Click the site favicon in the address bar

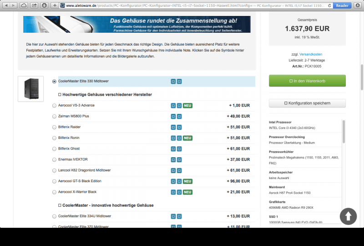click(x=62, y=5)
